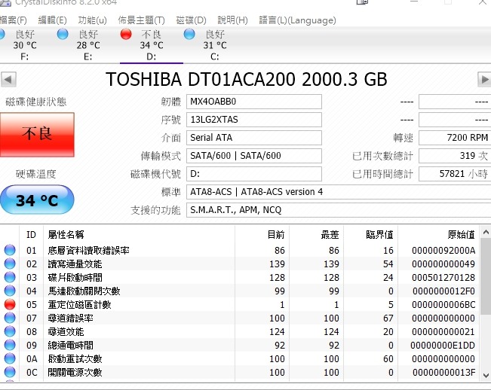
Task: Click raw value 0000000006BC
Action: pyautogui.click(x=443, y=305)
